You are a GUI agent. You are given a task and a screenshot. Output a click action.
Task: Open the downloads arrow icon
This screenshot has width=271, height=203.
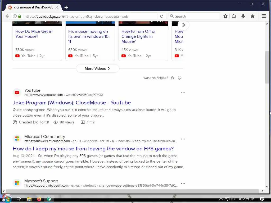[x=243, y=16]
